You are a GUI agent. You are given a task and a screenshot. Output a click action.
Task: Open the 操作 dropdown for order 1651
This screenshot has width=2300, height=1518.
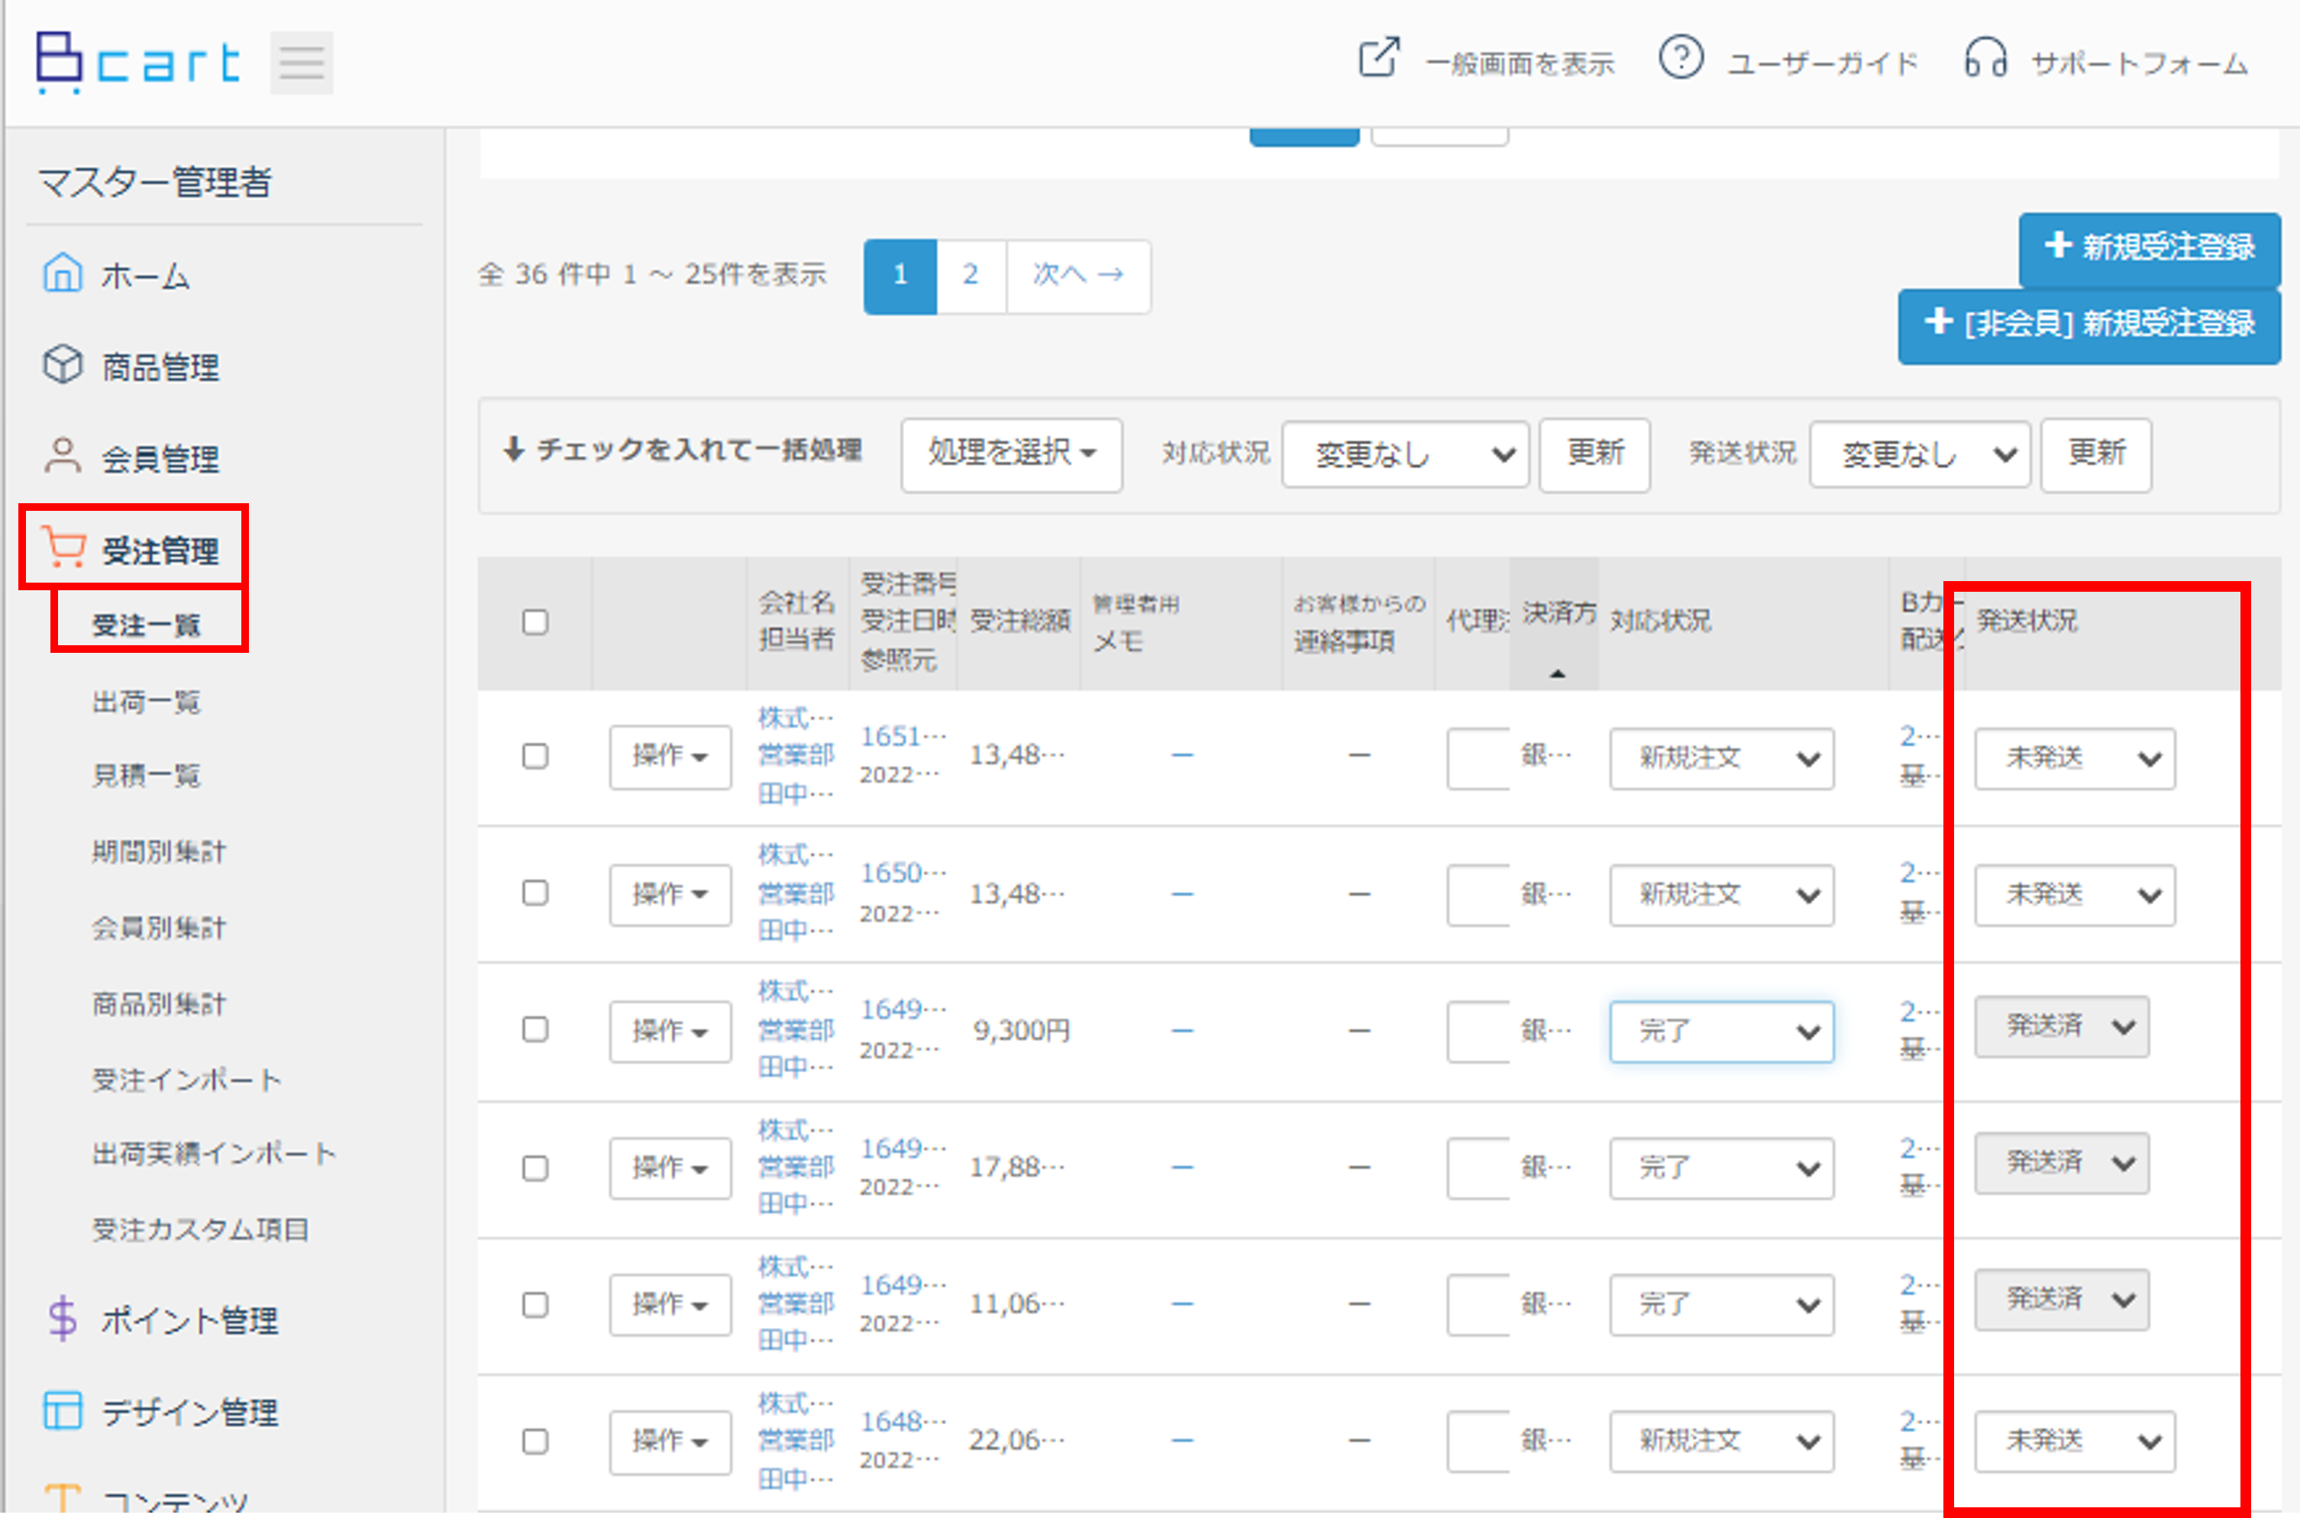tap(670, 757)
